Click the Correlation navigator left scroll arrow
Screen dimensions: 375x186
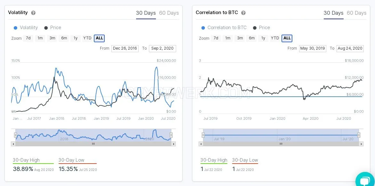click(201, 144)
